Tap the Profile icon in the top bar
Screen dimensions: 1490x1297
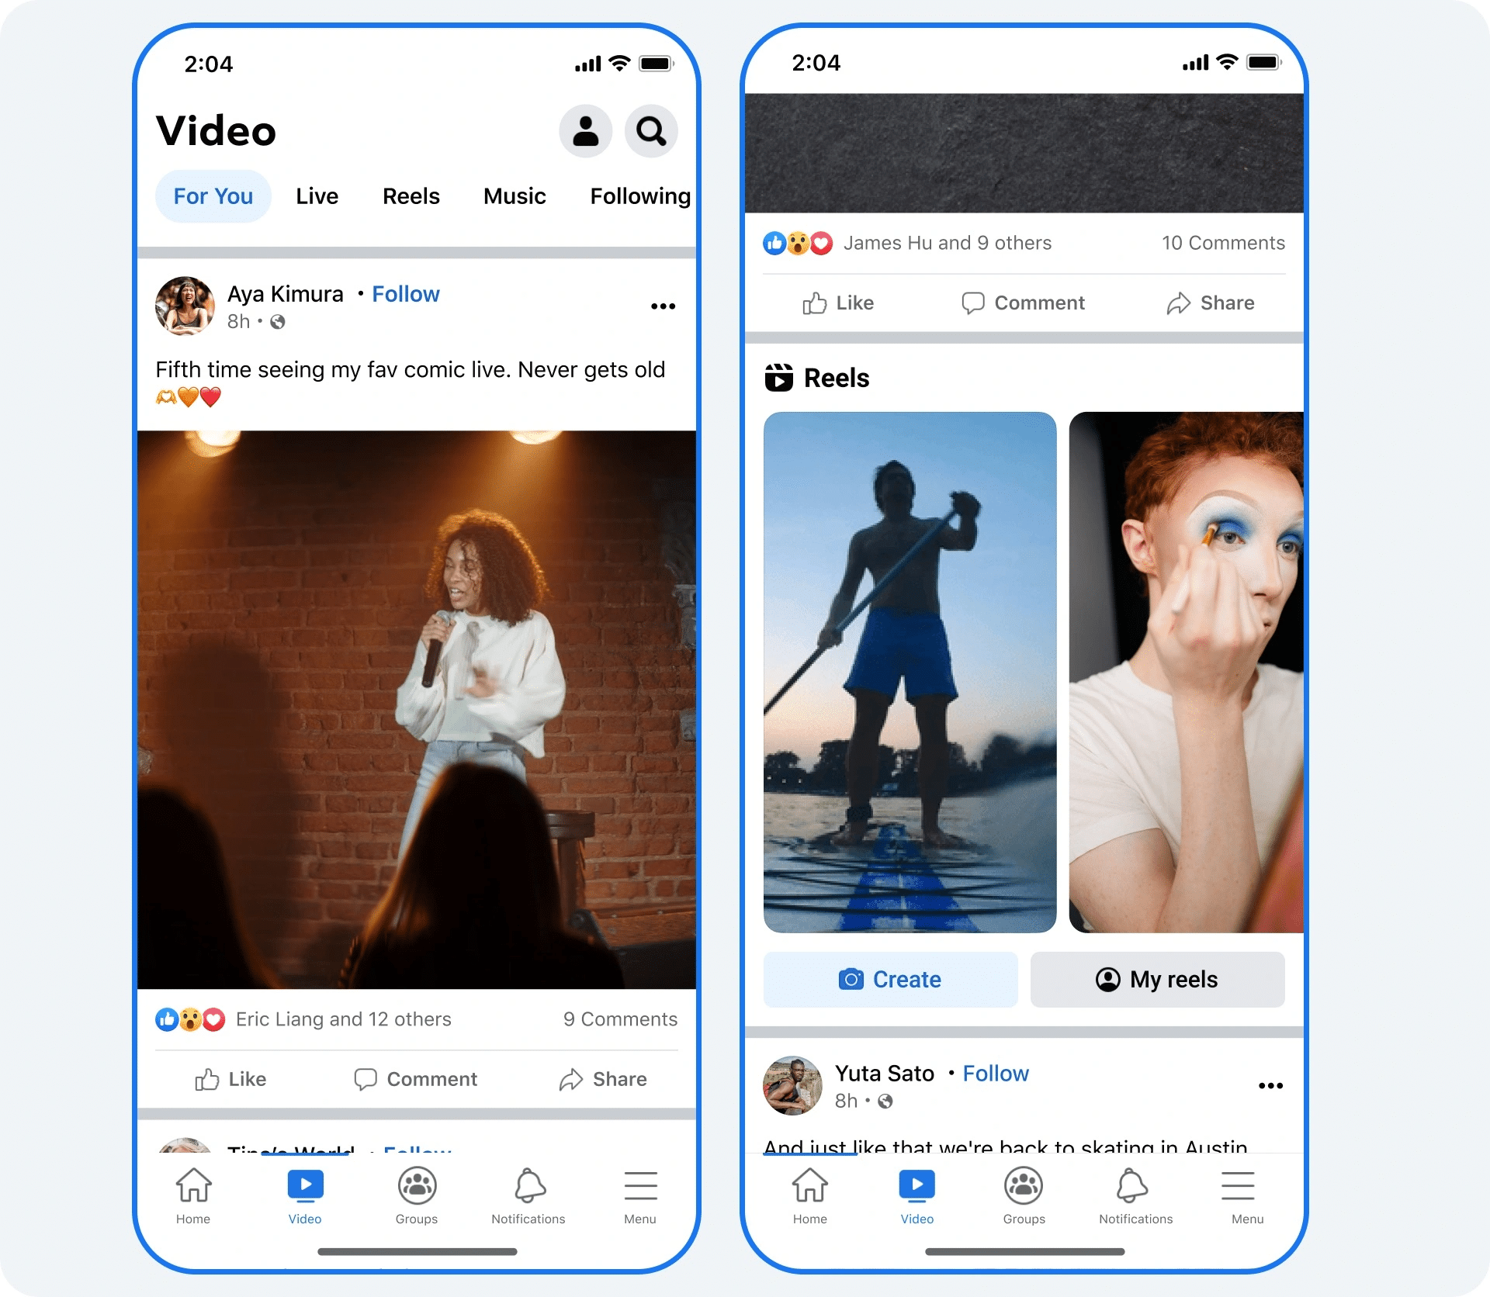pos(585,130)
